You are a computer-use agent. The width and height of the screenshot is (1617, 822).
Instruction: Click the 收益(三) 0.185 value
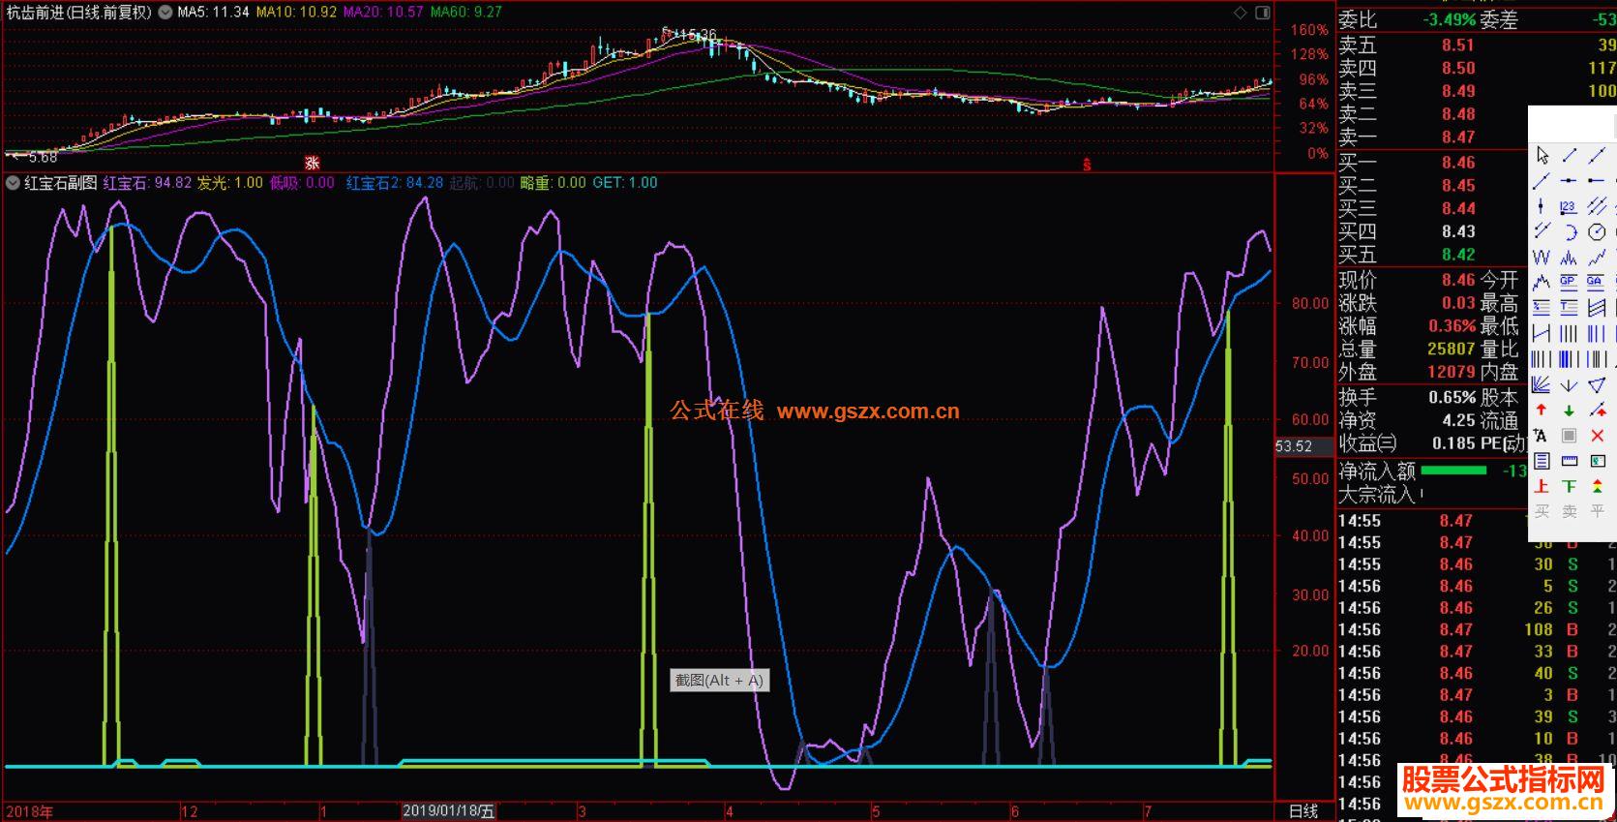click(x=1455, y=443)
